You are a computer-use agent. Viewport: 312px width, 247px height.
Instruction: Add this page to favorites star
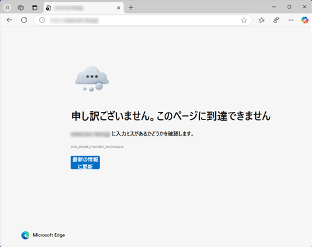(x=244, y=20)
